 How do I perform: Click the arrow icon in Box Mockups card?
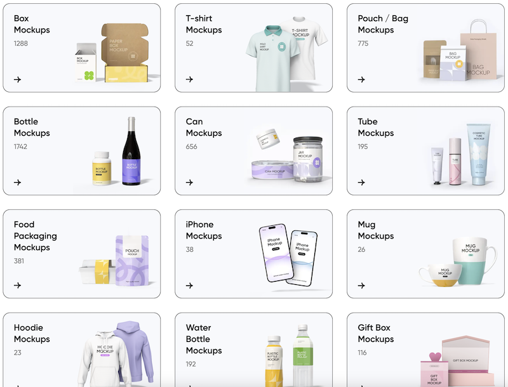click(x=18, y=79)
